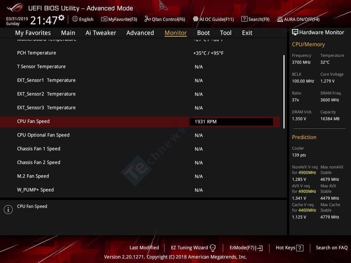This screenshot has width=351, height=263.
Task: Click the 3600 MHz DRAM frequency value
Action: pyautogui.click(x=330, y=100)
